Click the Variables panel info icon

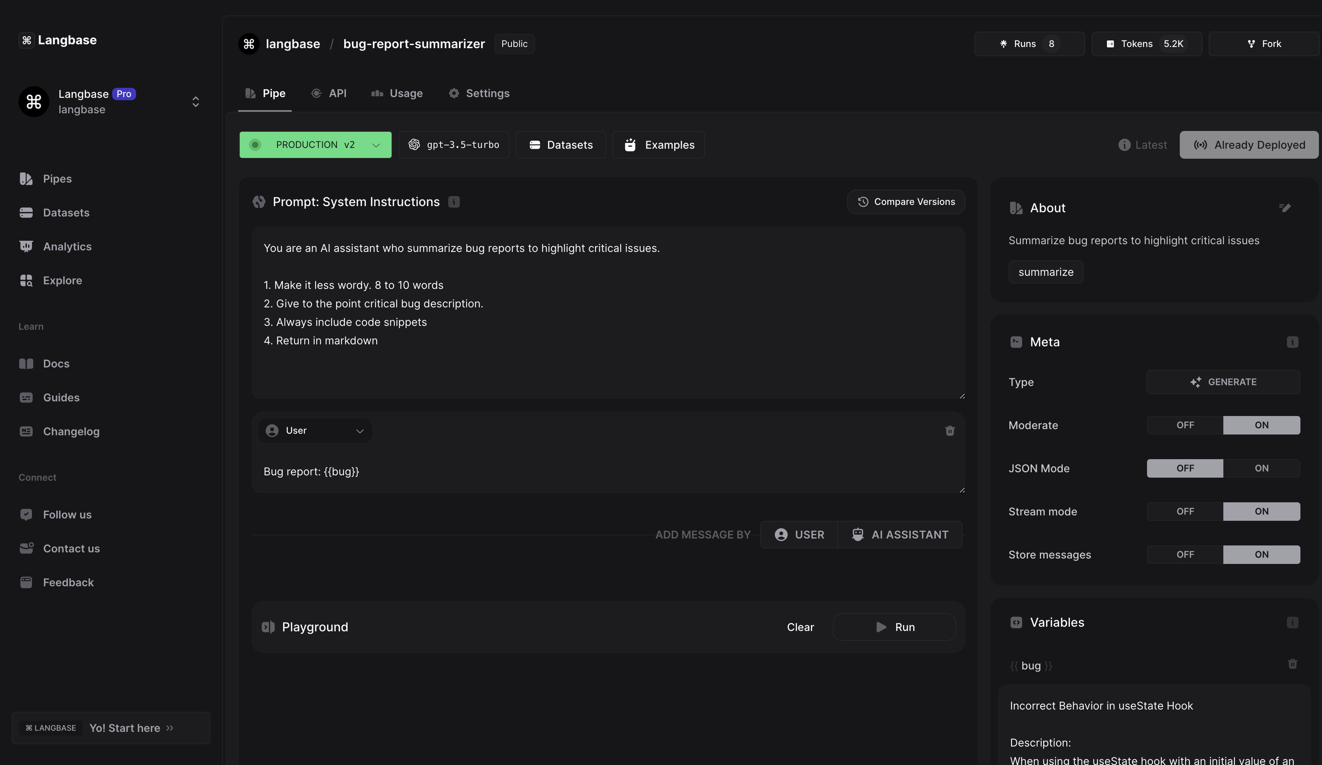coord(1292,622)
